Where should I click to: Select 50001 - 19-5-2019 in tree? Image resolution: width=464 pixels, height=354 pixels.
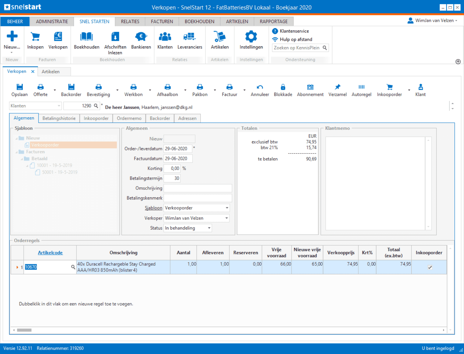[60, 172]
